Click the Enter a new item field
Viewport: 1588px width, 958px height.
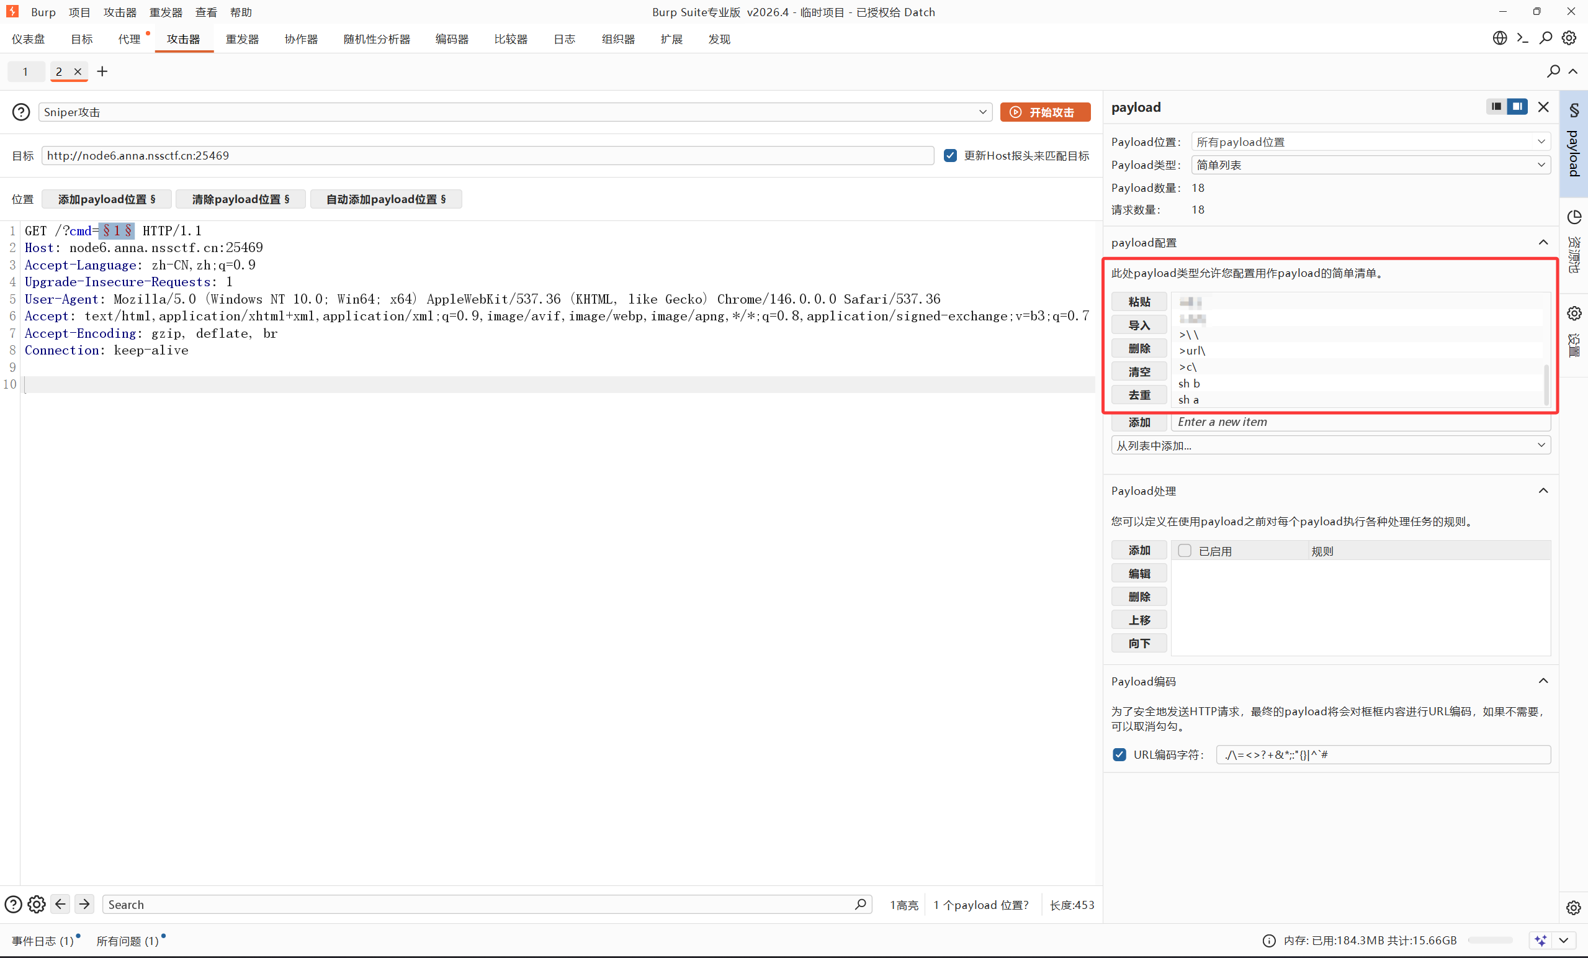(x=1360, y=422)
